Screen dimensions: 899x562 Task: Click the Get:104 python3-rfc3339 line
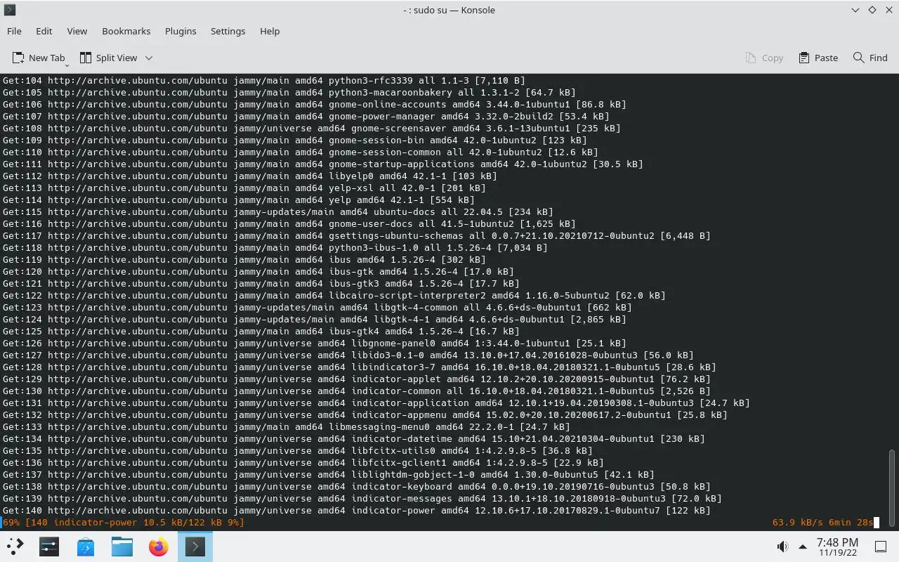[264, 80]
